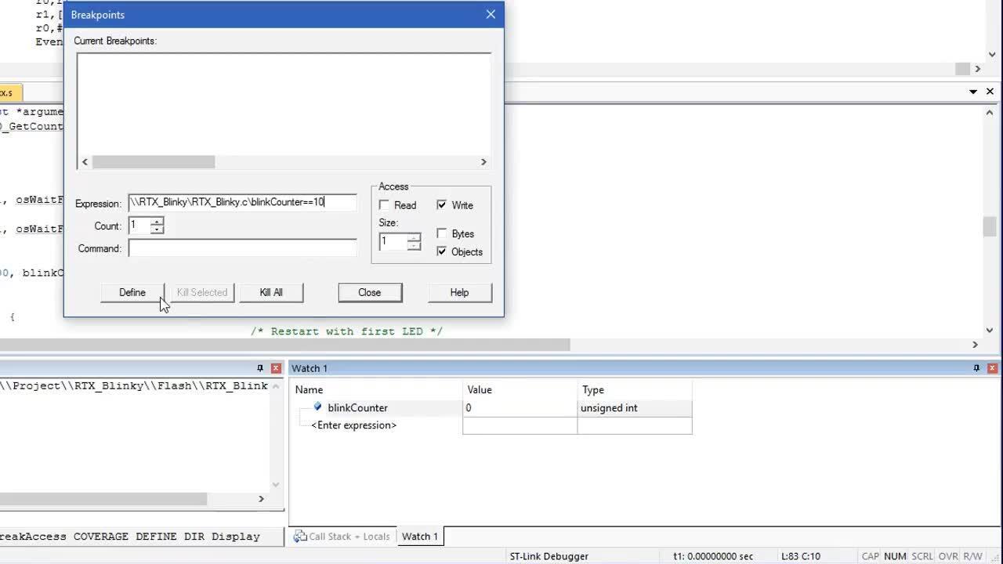Viewport: 1003px width, 564px height.
Task: Uncheck the Write access checkbox
Action: [x=442, y=205]
